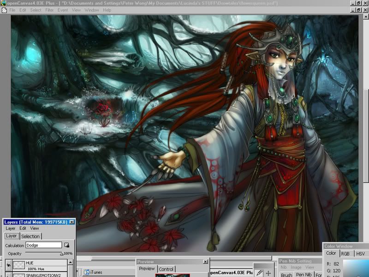The height and width of the screenshot is (277, 369).
Task: Switch to HSV tab in Color Window
Action: tap(361, 253)
